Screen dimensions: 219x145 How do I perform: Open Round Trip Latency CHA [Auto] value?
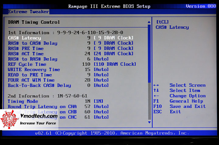pos(101,106)
